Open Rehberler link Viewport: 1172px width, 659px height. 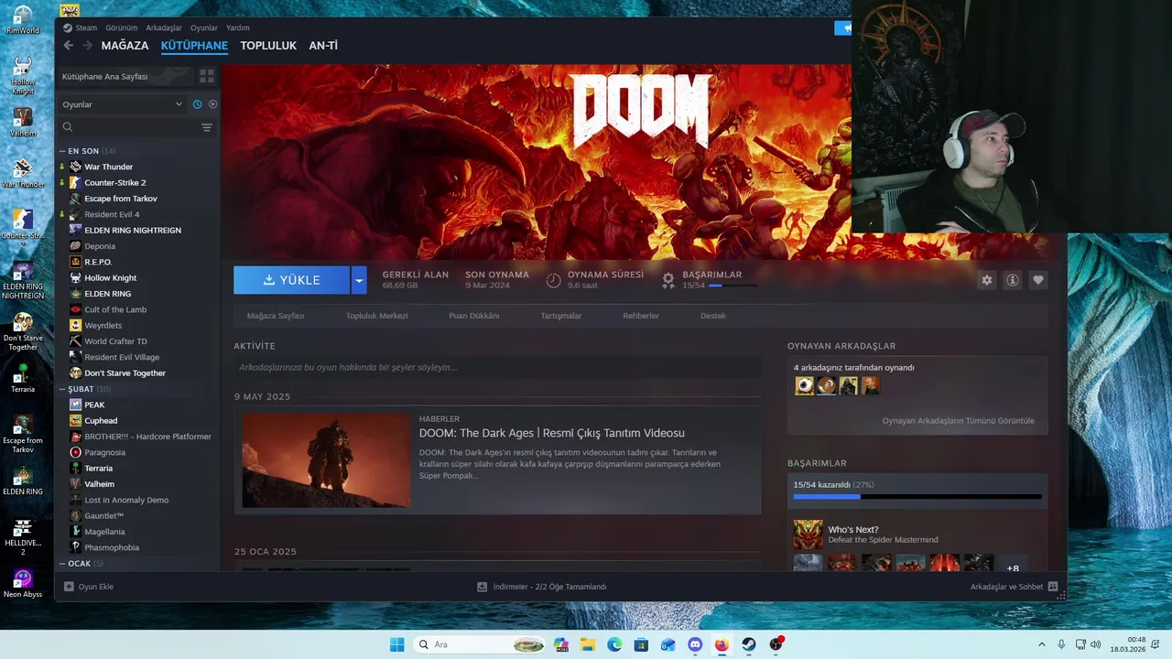[x=641, y=316]
